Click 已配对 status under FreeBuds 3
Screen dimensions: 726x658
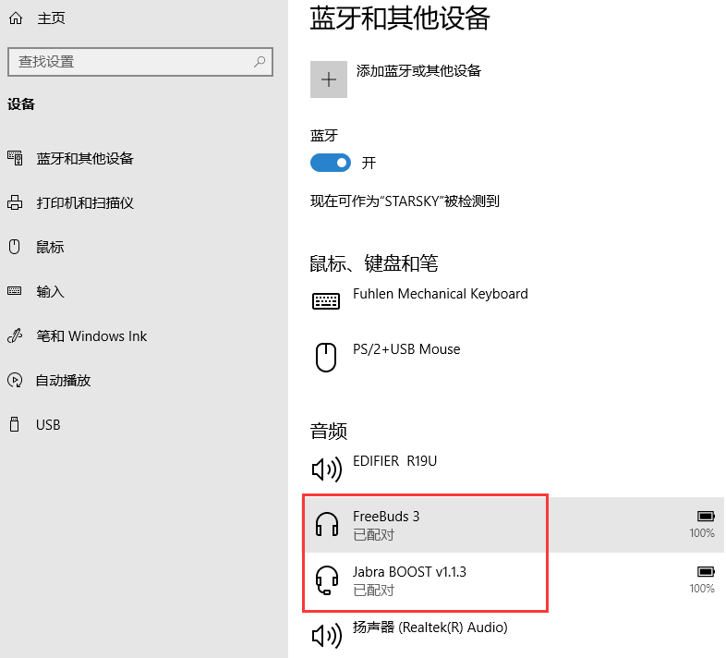374,535
